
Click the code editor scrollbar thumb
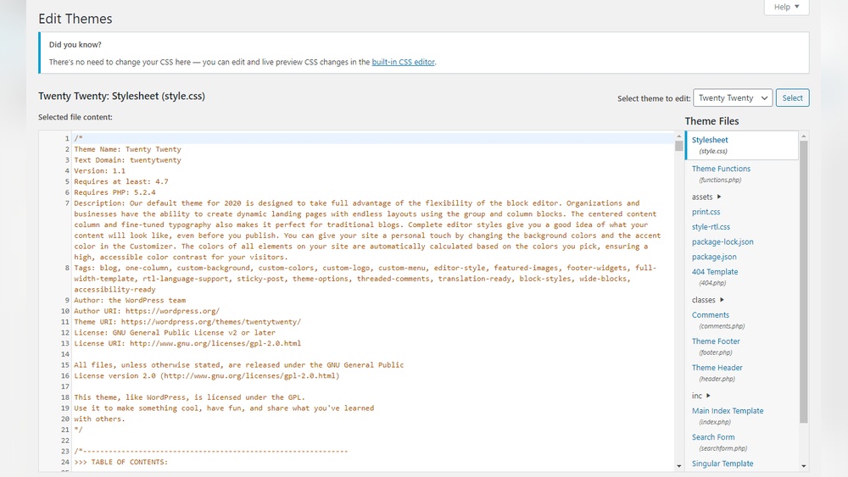pos(678,146)
